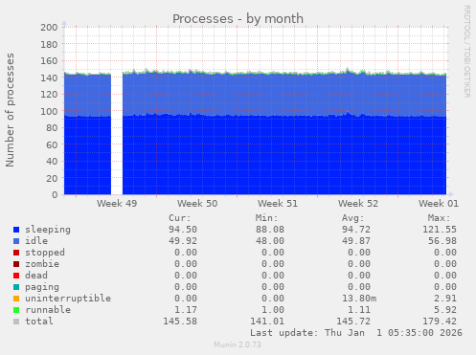Click runnable minimum value 1.00
This screenshot has height=355, width=476.
click(273, 310)
